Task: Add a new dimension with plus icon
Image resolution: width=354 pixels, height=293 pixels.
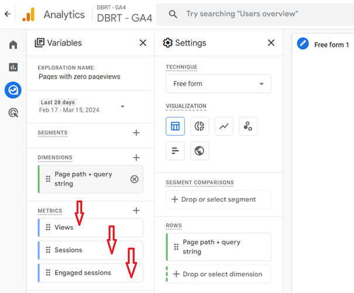Action: (x=136, y=158)
